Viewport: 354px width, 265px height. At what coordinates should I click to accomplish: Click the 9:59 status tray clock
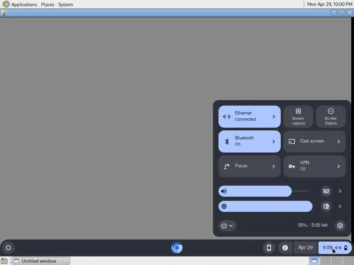(x=327, y=247)
